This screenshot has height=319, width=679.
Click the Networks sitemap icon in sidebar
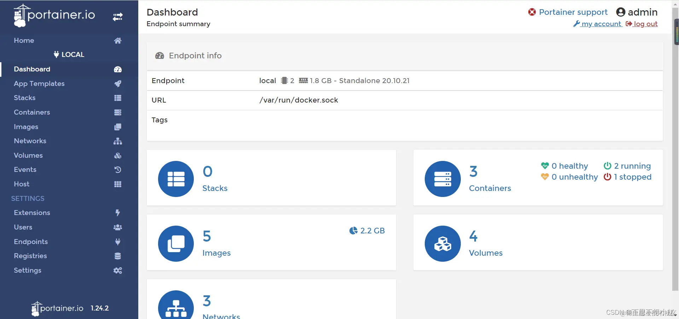coord(118,141)
